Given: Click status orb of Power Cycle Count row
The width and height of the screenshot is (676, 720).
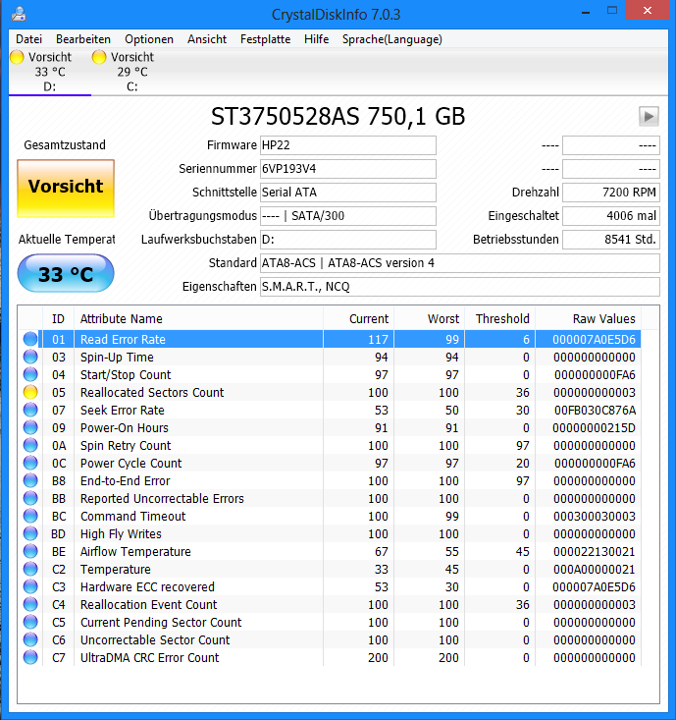Looking at the screenshot, I should [30, 463].
